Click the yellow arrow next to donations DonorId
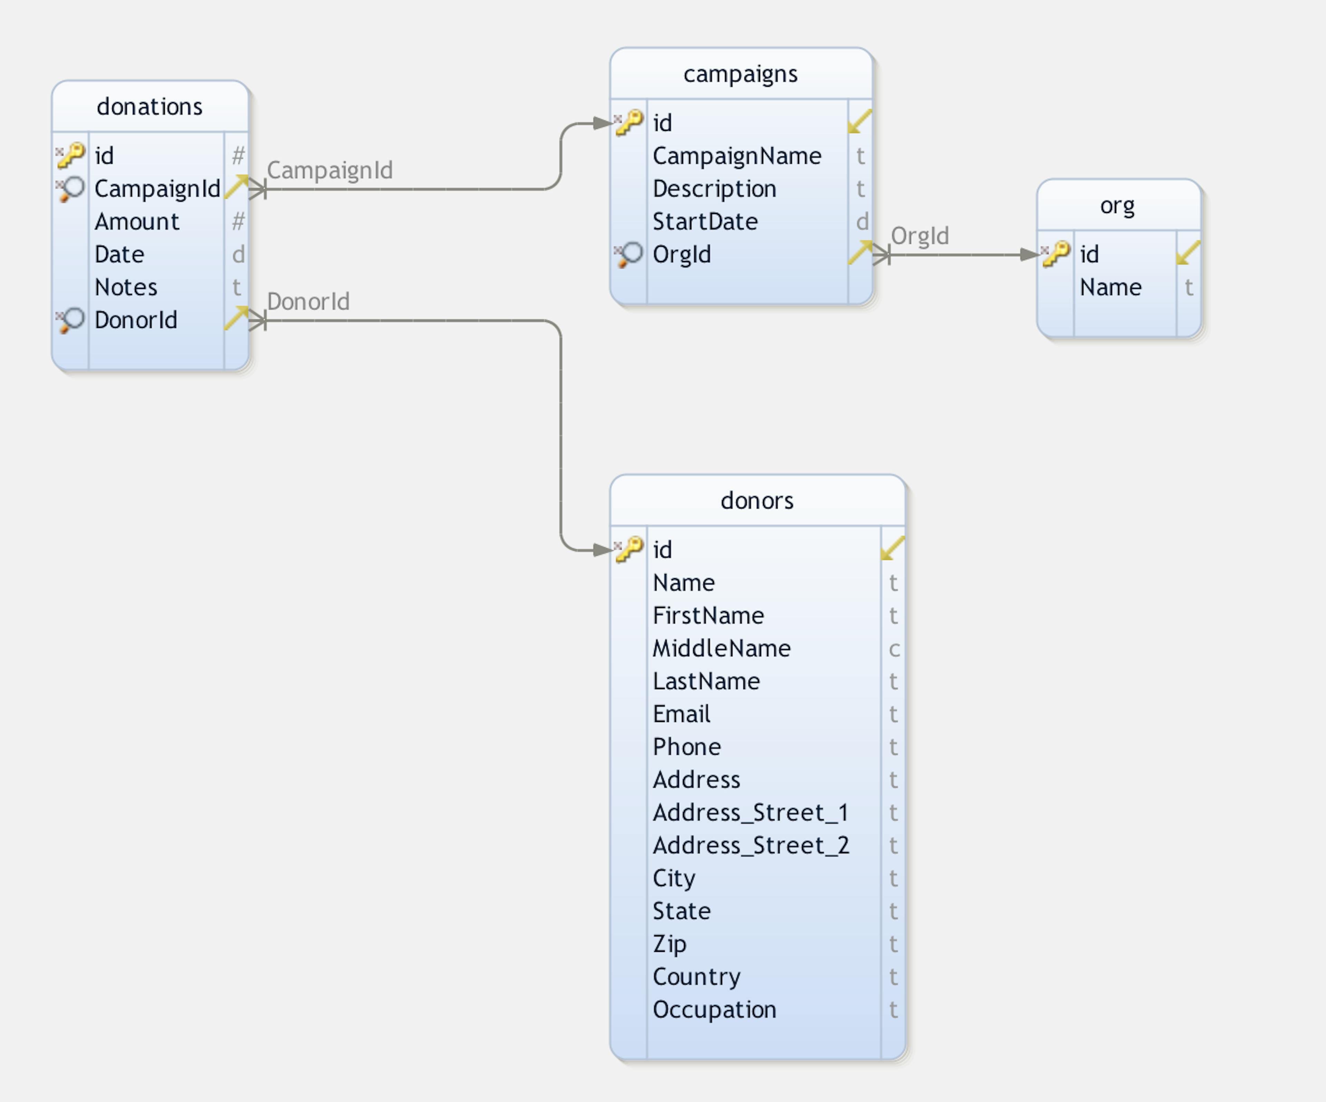 (237, 318)
